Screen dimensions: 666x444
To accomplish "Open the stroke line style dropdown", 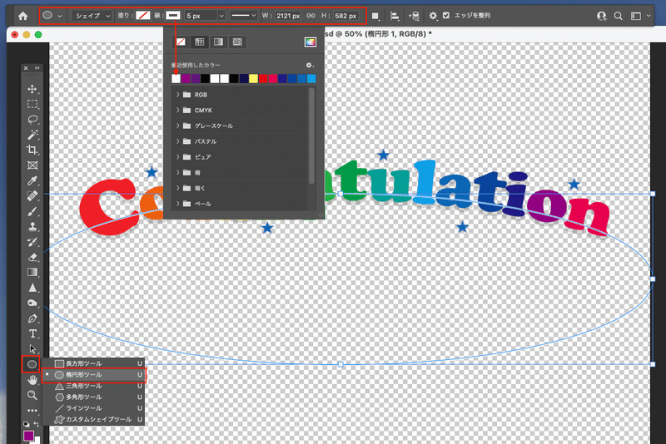I will (x=243, y=16).
